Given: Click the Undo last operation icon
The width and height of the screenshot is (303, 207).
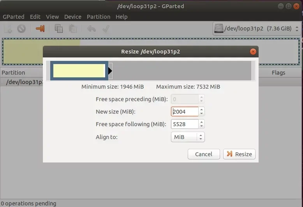Looking at the screenshot, I should click(91, 29).
